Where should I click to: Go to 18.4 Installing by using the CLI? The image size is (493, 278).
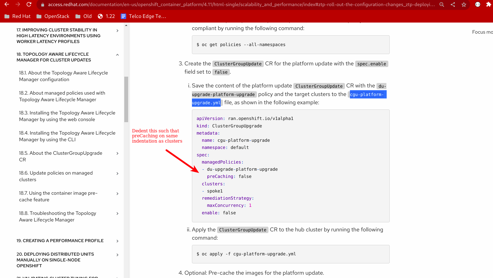(x=67, y=136)
